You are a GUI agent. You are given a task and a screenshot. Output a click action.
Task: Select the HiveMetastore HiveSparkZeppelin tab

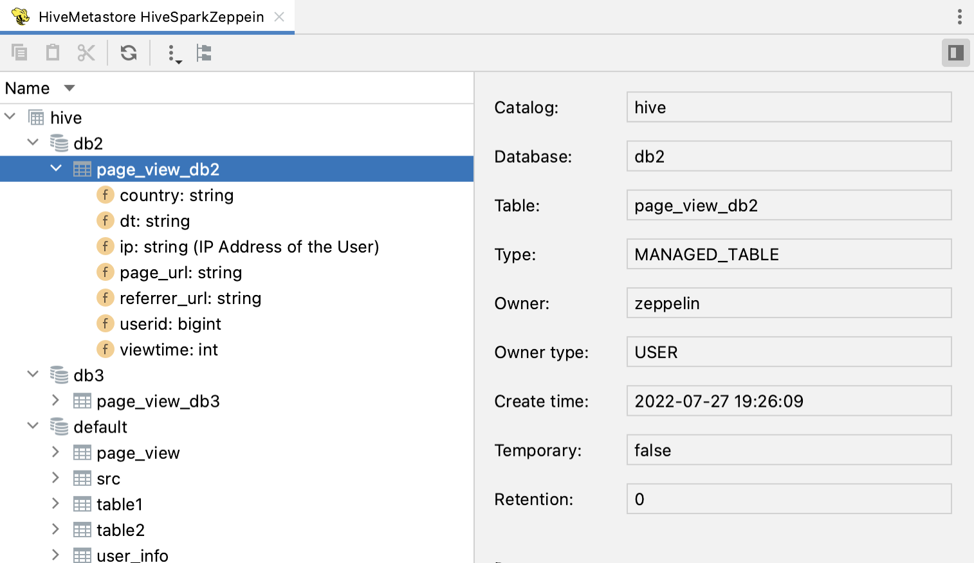(x=151, y=17)
